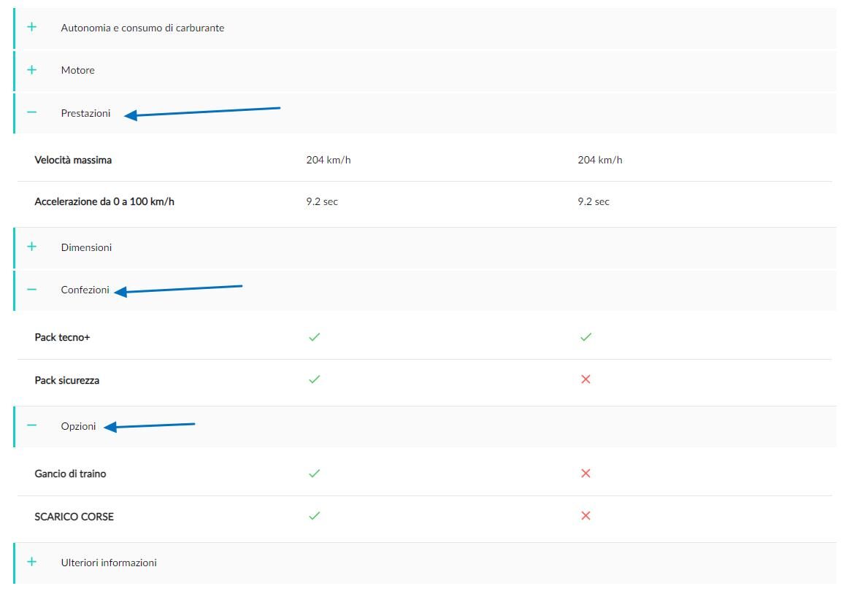The height and width of the screenshot is (610, 849).
Task: Click the plus icon beside Motore
Action: (x=32, y=70)
